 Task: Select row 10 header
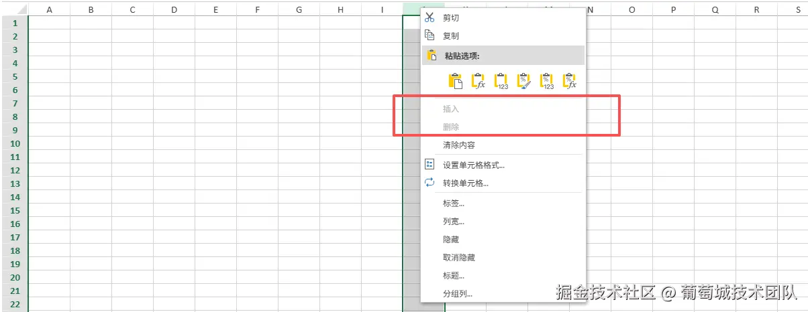coord(14,143)
